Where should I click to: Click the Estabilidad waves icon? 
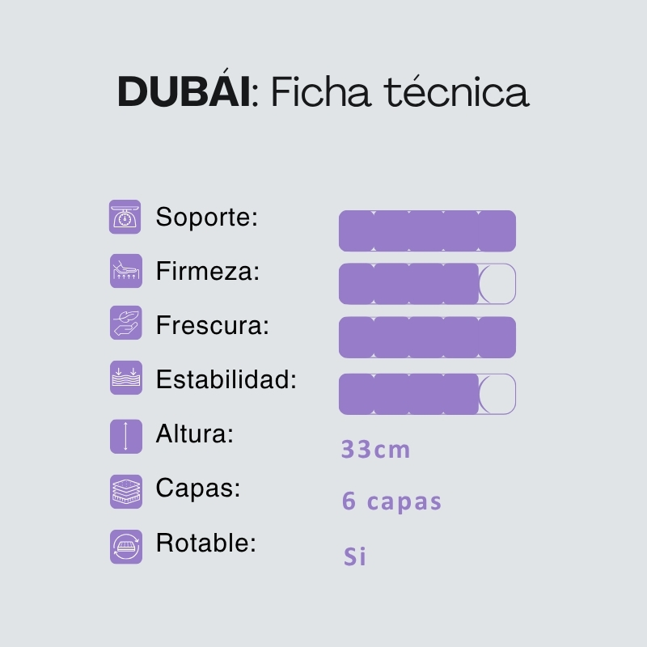(x=125, y=378)
